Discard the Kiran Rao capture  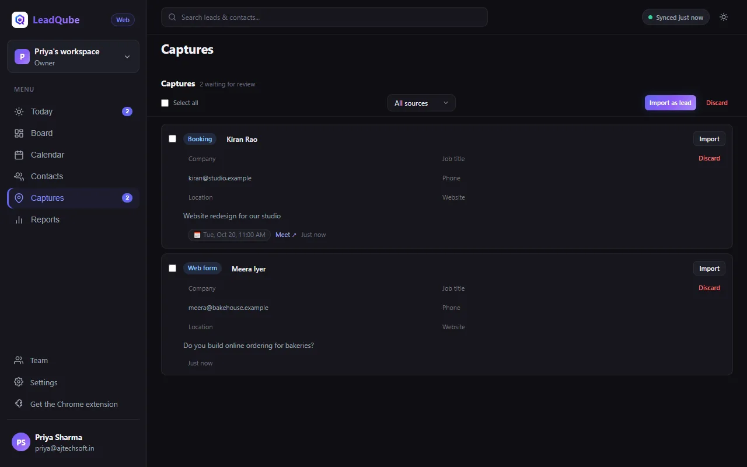coord(709,158)
